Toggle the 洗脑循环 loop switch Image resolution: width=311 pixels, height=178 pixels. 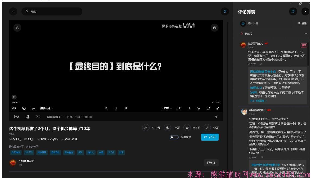pos(174,137)
